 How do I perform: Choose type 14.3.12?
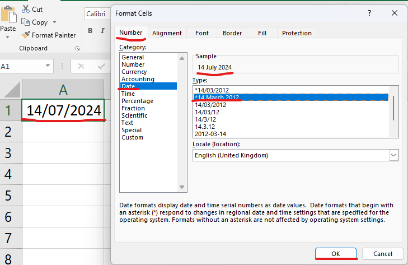click(x=291, y=127)
